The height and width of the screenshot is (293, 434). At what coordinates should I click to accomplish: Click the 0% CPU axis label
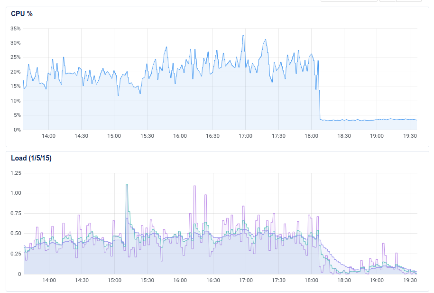17,130
